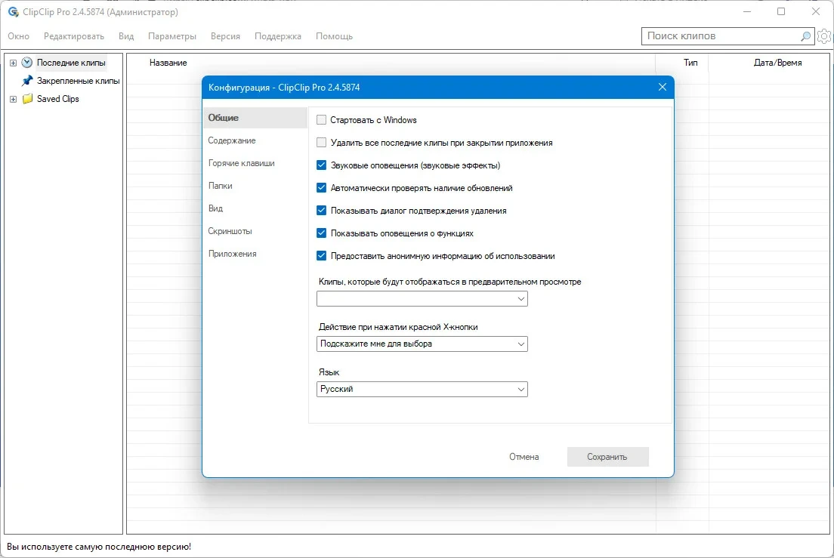Click the pin icon of Закрепленные клипы
Viewport: 834px width, 558px height.
click(26, 81)
